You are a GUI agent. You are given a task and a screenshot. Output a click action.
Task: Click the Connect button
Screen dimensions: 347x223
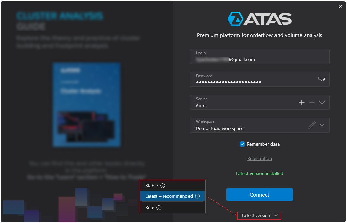pyautogui.click(x=260, y=195)
